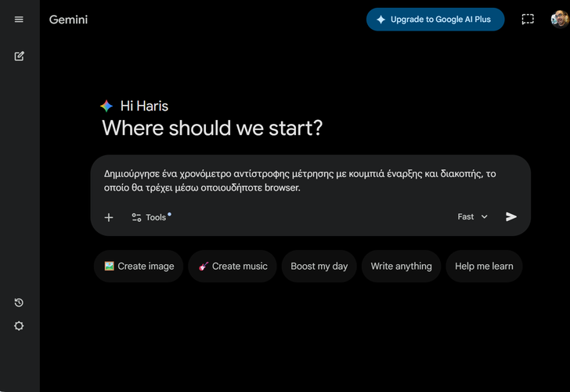570x392 pixels.
Task: Click the plus icon to add files
Action: point(109,217)
